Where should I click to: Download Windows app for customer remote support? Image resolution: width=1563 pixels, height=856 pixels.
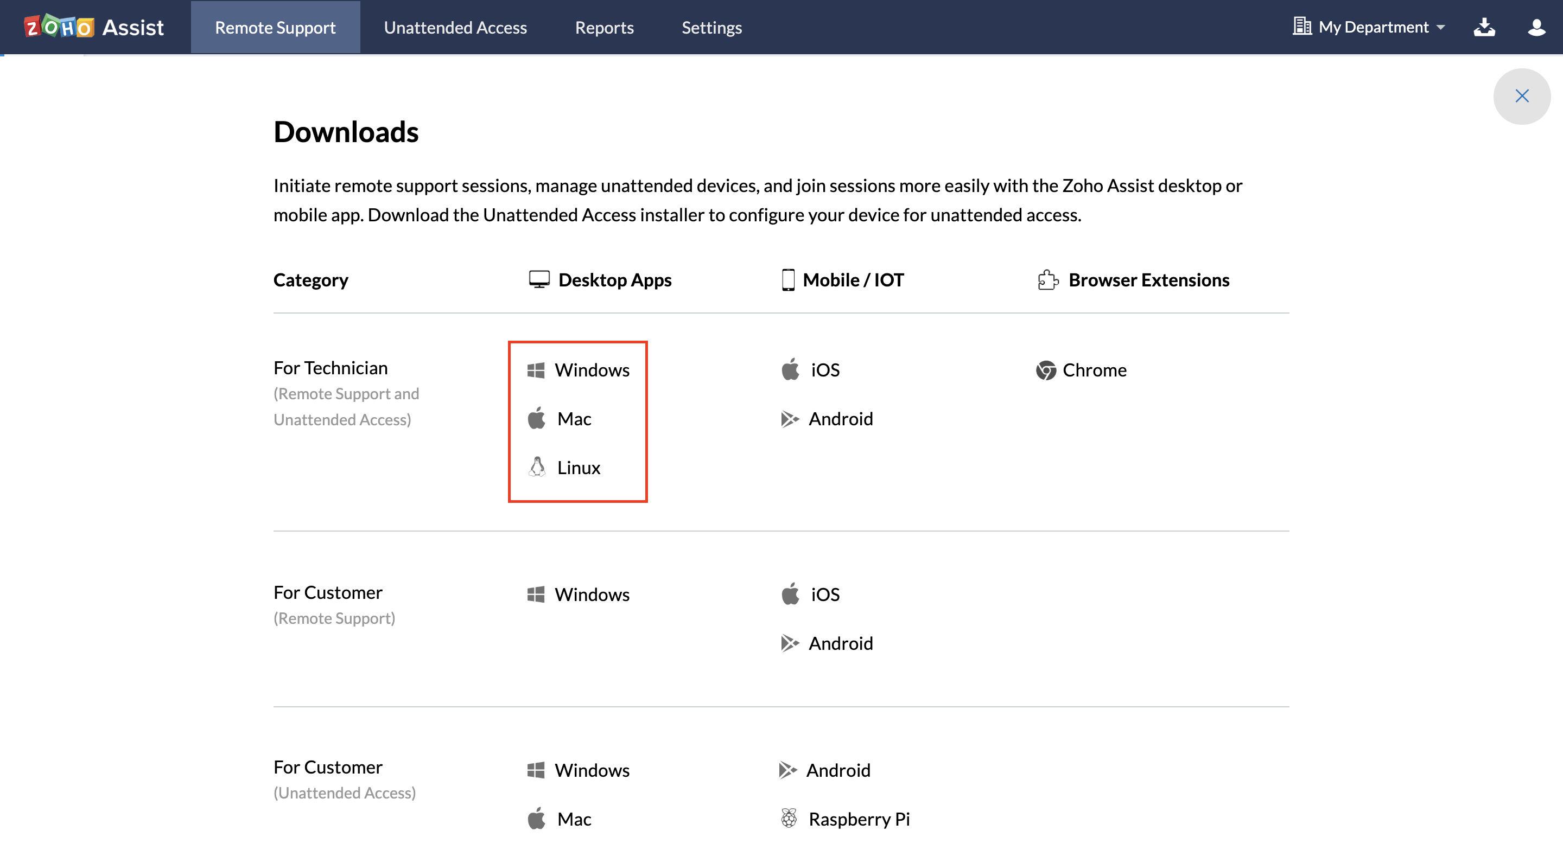[x=592, y=595]
